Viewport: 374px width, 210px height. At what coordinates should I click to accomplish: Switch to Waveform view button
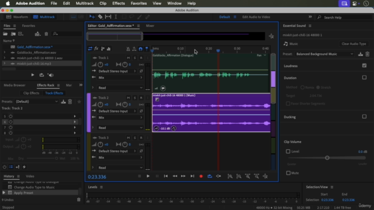point(17,17)
